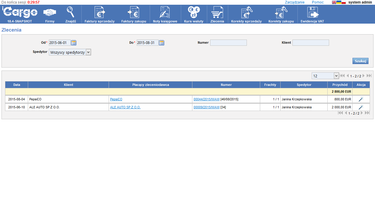This screenshot has height=201, width=375.
Task: Click wand action icon for PepsiCO row
Action: (x=361, y=99)
